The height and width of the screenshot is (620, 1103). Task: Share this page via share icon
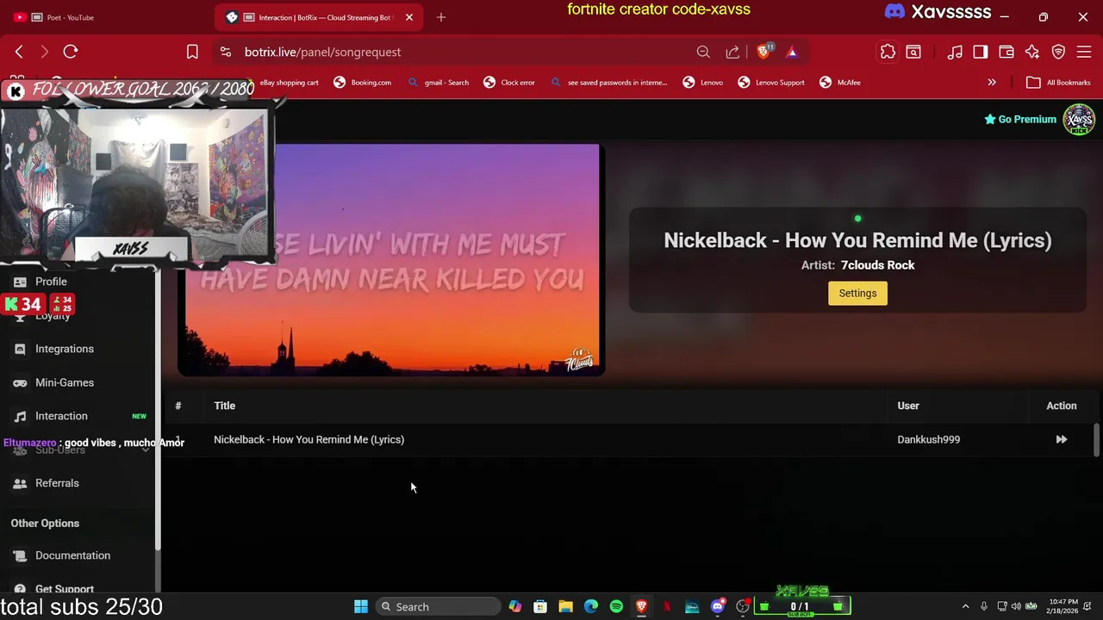[x=732, y=52]
